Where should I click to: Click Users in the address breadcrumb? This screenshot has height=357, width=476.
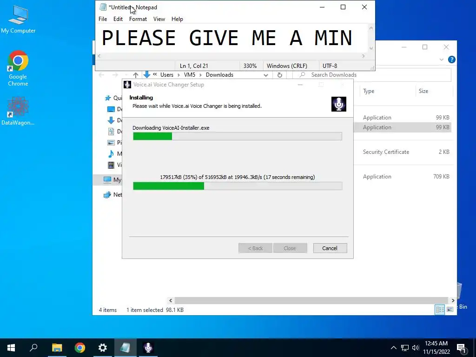coord(167,75)
